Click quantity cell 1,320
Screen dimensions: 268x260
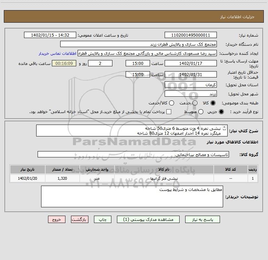62,178
